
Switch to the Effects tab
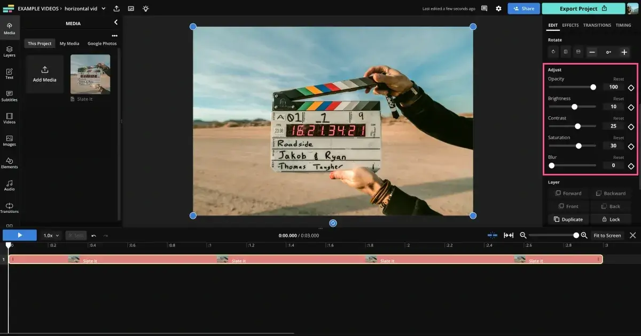[x=570, y=25]
